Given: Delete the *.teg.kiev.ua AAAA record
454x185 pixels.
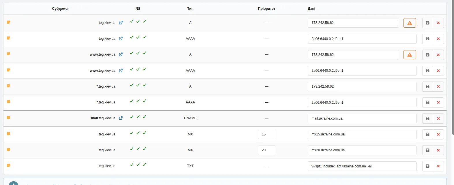Looking at the screenshot, I should tap(438, 102).
